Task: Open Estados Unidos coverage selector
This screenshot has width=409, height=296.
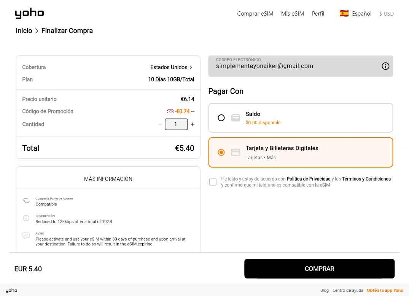Action: pyautogui.click(x=171, y=67)
